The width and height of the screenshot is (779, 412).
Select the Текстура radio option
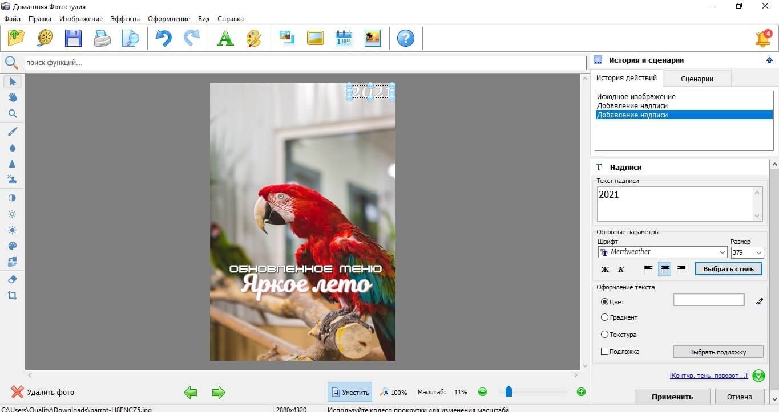605,335
